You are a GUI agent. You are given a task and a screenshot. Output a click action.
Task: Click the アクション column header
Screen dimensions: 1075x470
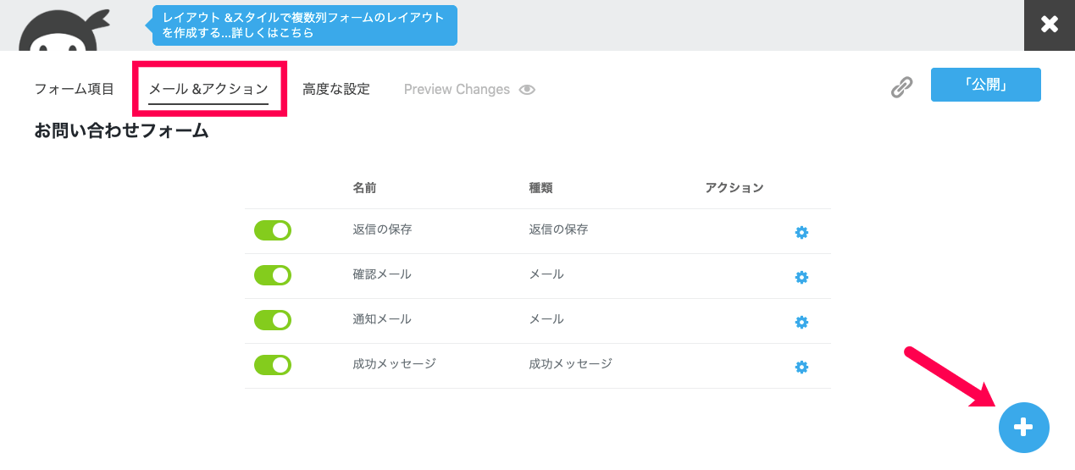click(734, 187)
